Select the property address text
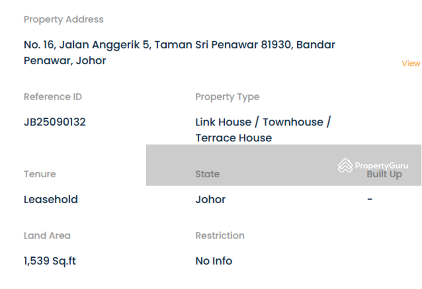This screenshot has height=289, width=422. tap(179, 52)
